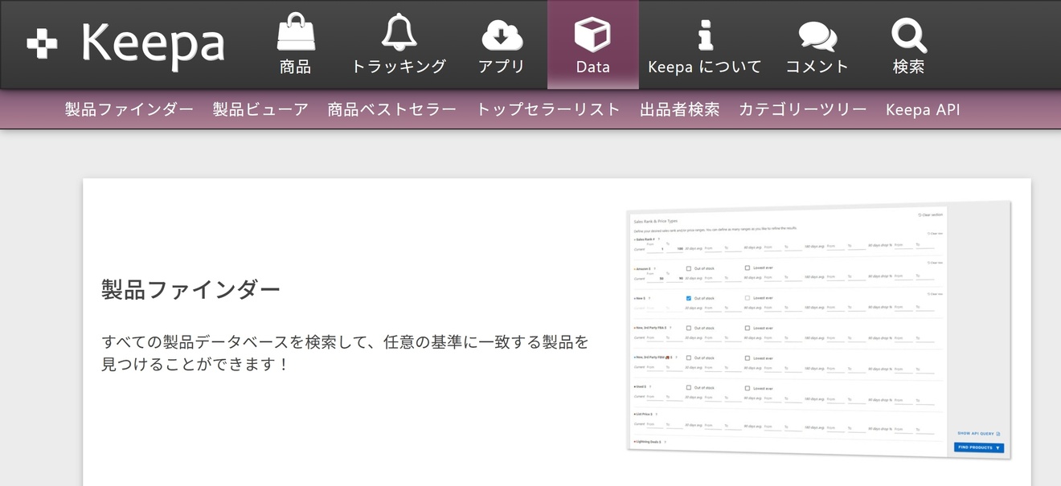Click the 製品ファインダー card heading
The image size is (1061, 486).
pos(191,289)
